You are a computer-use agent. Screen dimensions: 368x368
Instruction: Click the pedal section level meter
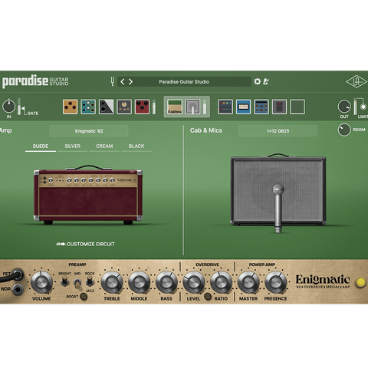tap(154, 107)
